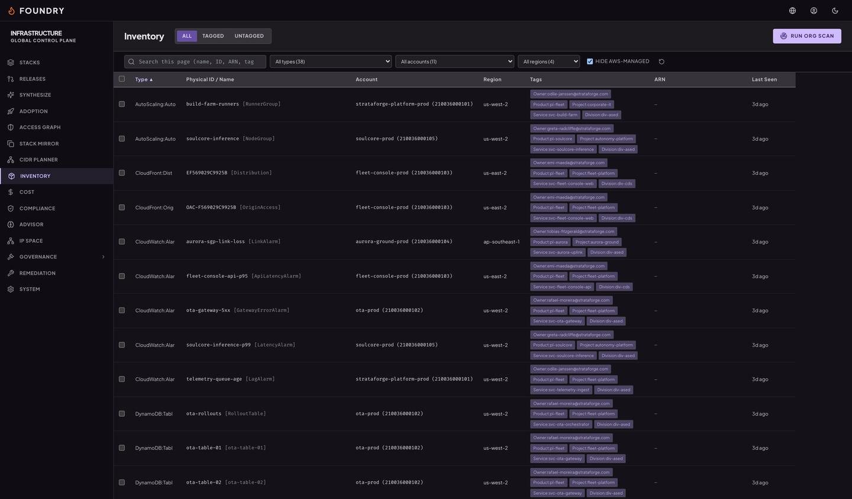Viewport: 852px width, 499px height.
Task: Click the Last Seen column header
Action: click(x=764, y=79)
